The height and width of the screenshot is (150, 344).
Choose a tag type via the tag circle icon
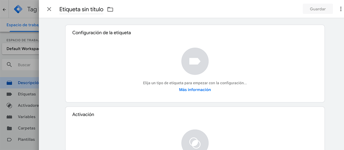point(195,61)
